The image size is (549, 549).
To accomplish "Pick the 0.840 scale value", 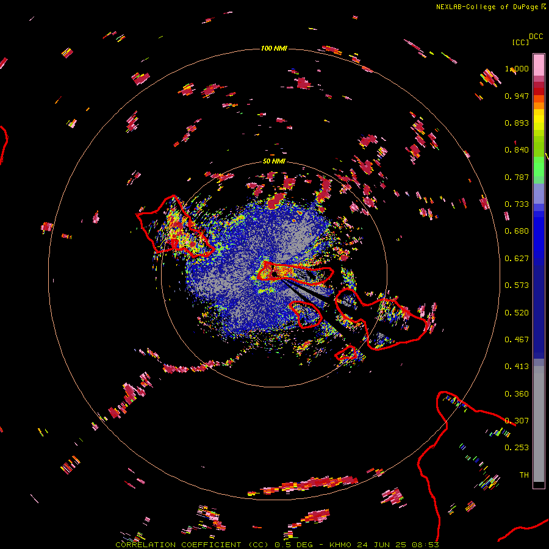I will coord(517,150).
